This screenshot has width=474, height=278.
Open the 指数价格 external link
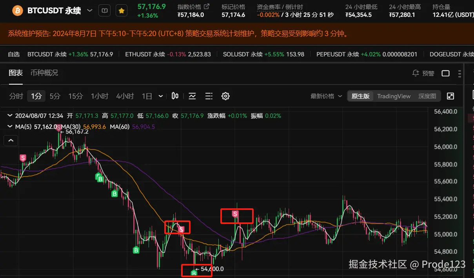click(x=207, y=7)
